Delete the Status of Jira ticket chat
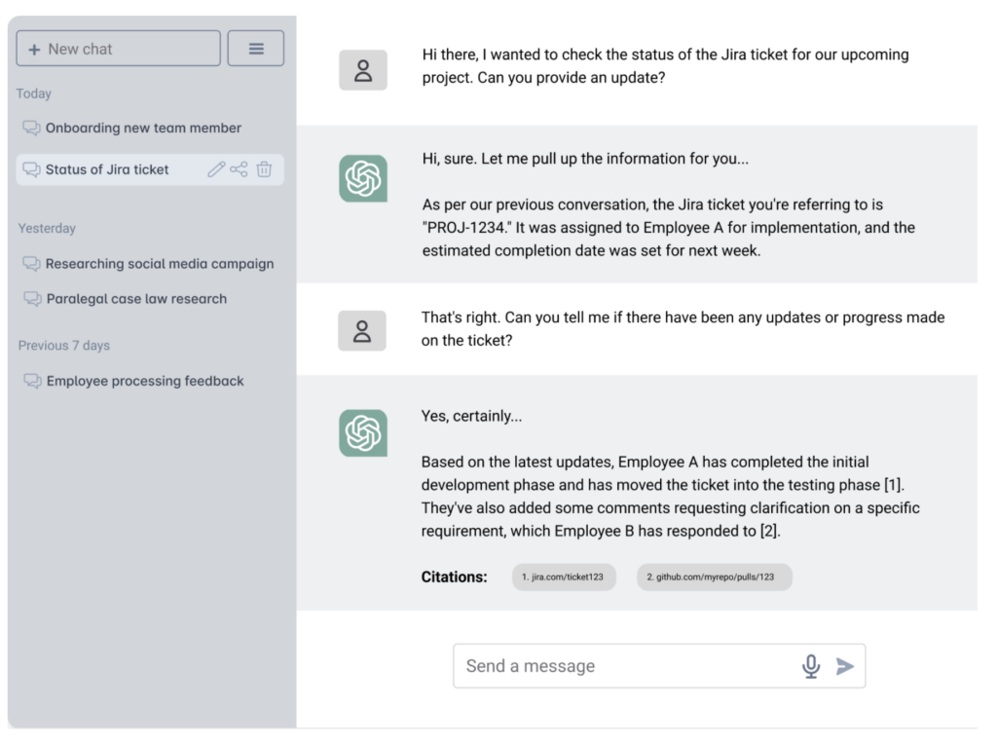997x743 pixels. pyautogui.click(x=264, y=169)
